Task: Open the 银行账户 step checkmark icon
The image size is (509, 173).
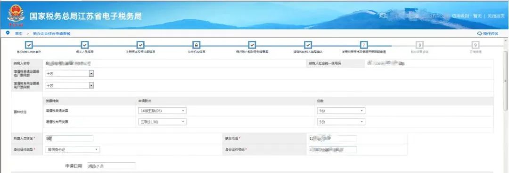Action: pyautogui.click(x=252, y=45)
